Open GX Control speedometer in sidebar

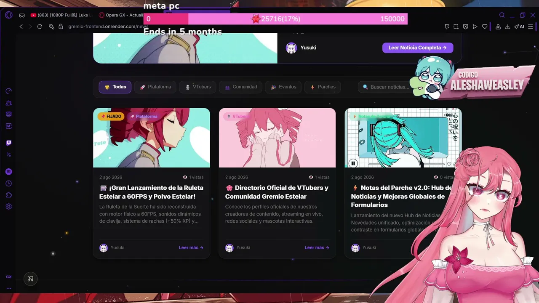point(8,91)
